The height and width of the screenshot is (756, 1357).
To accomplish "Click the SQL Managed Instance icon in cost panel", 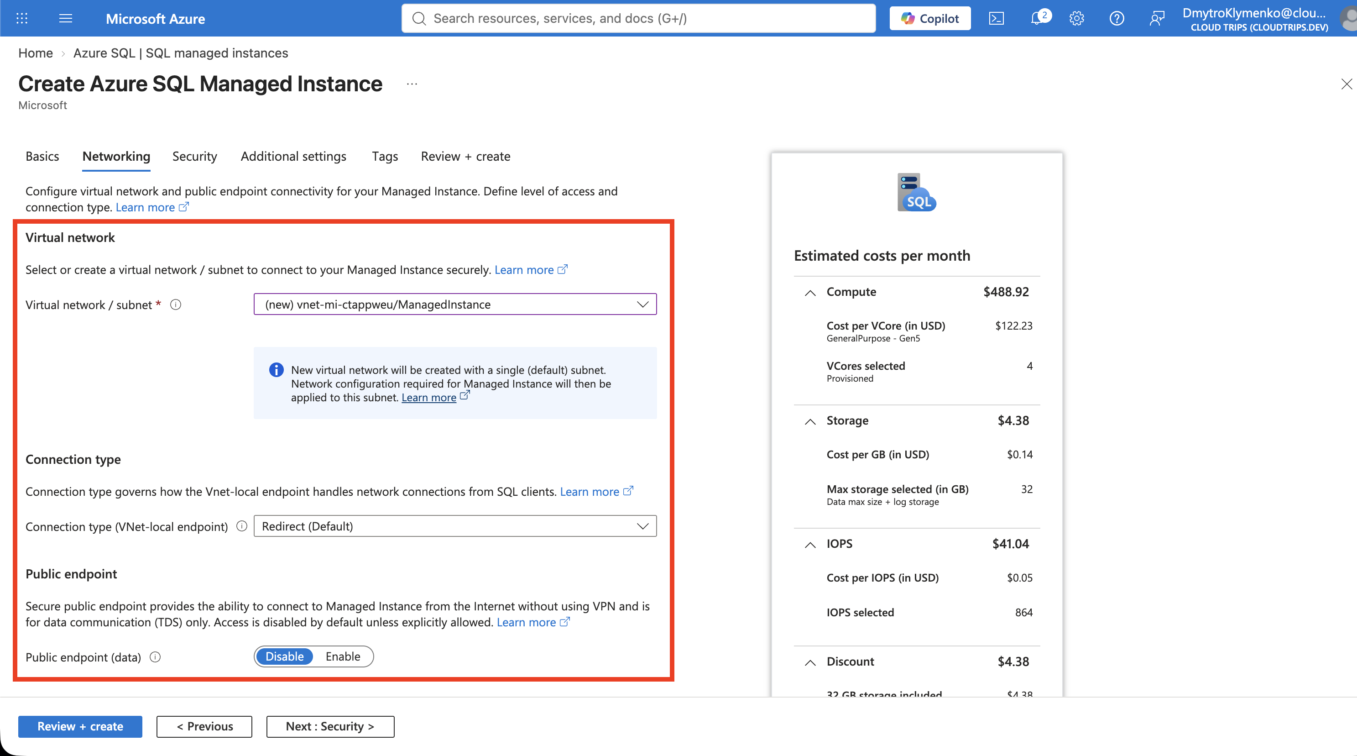I will 917,192.
